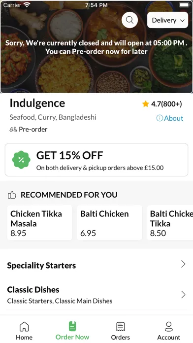
Task: Open the Home tab
Action: click(24, 331)
